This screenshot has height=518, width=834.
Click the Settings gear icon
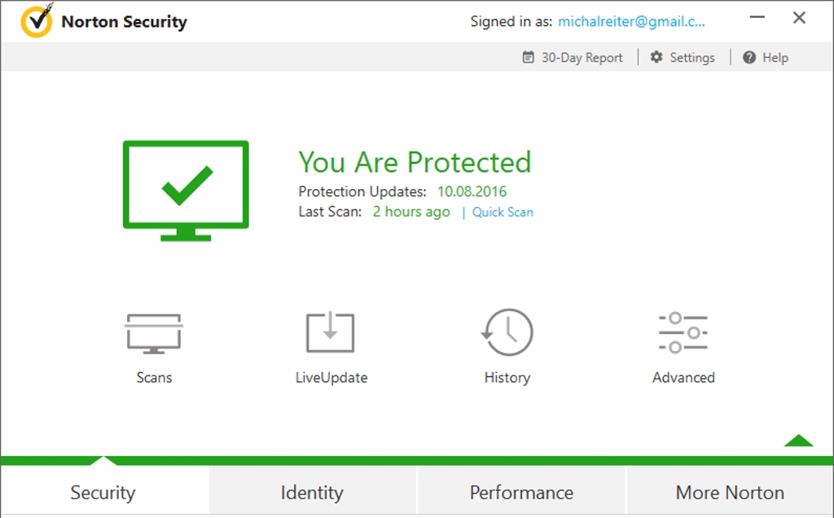click(x=656, y=57)
